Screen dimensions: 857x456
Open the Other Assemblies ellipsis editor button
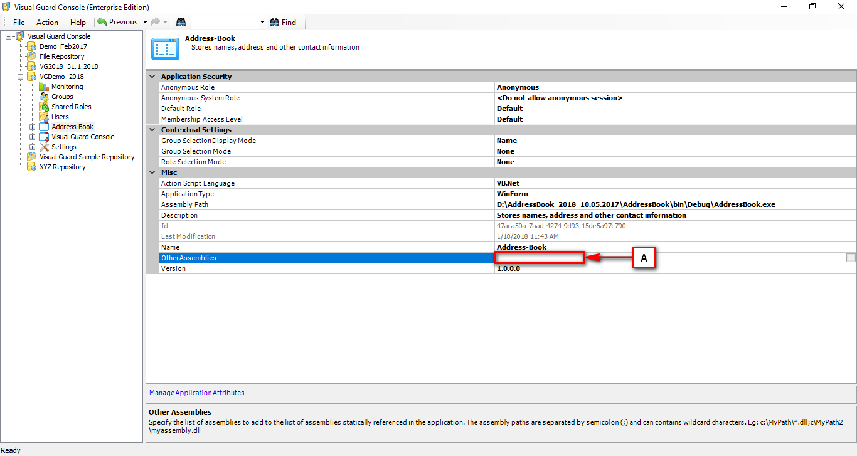[851, 257]
